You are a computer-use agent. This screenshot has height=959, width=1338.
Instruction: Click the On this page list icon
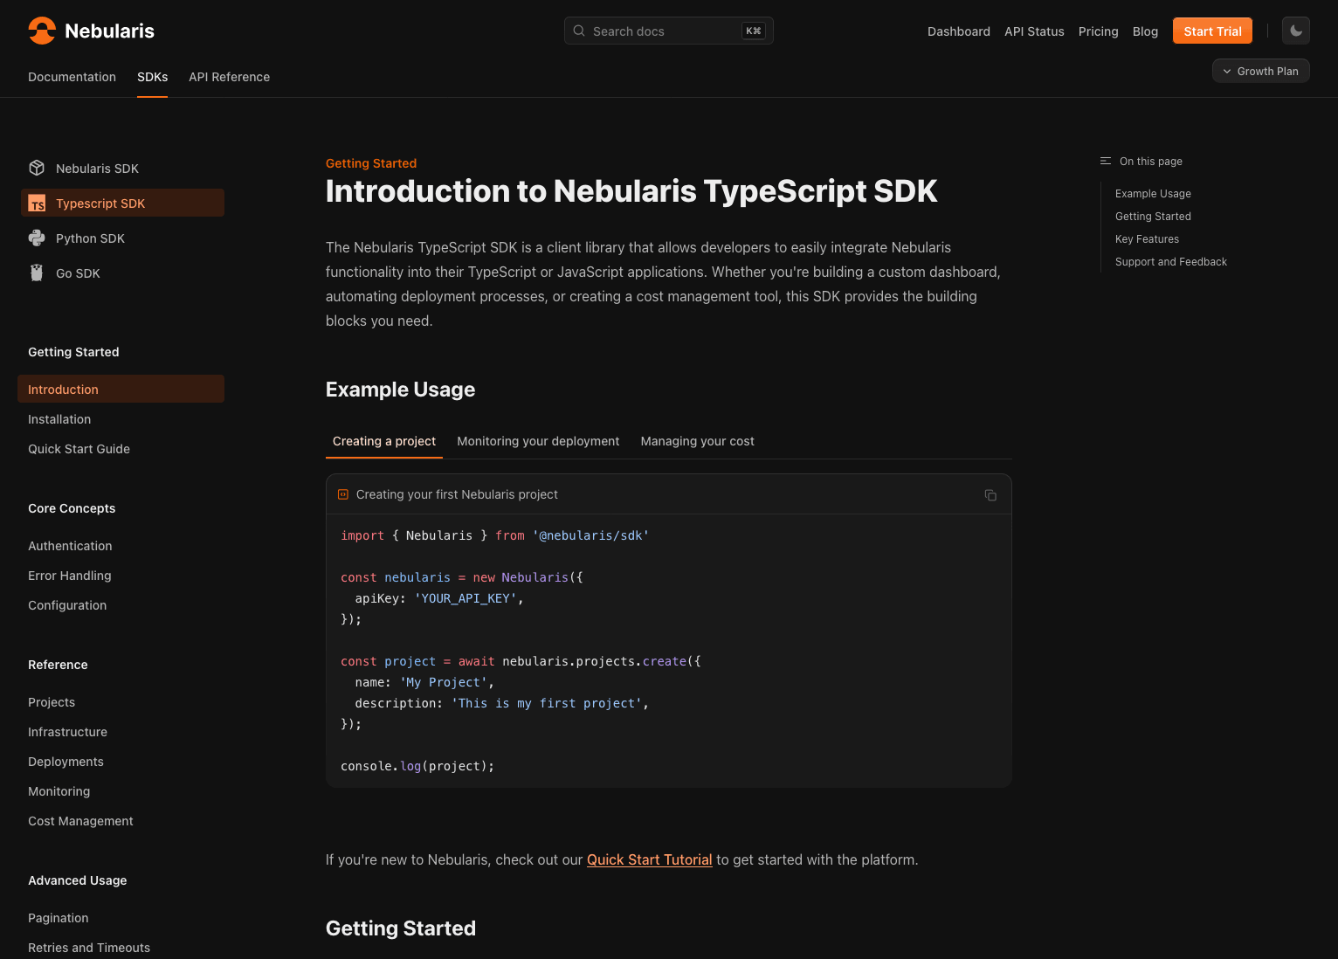click(1106, 161)
